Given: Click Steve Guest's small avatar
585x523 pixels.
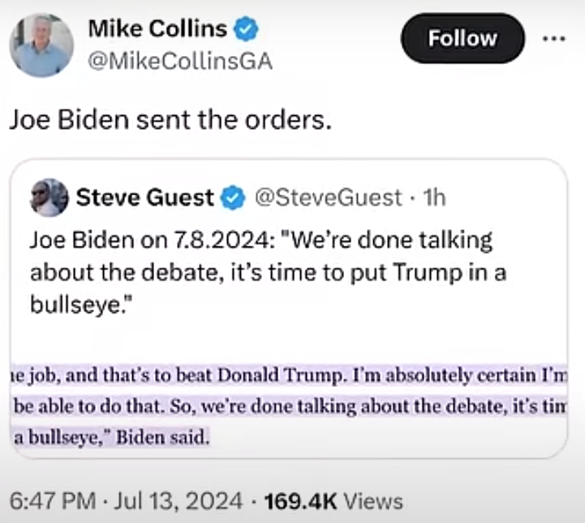Looking at the screenshot, I should [x=49, y=197].
